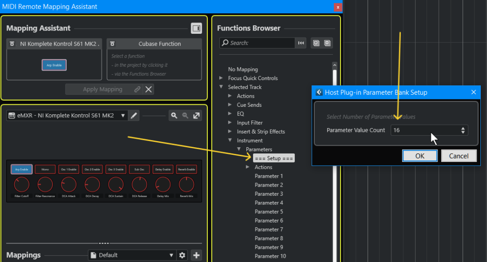Toggle the Mapping Assistant layout panel icon

[x=196, y=28]
